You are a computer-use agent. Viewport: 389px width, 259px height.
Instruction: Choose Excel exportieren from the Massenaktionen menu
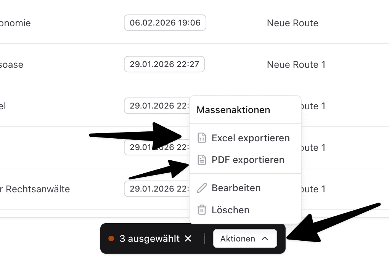pos(250,138)
